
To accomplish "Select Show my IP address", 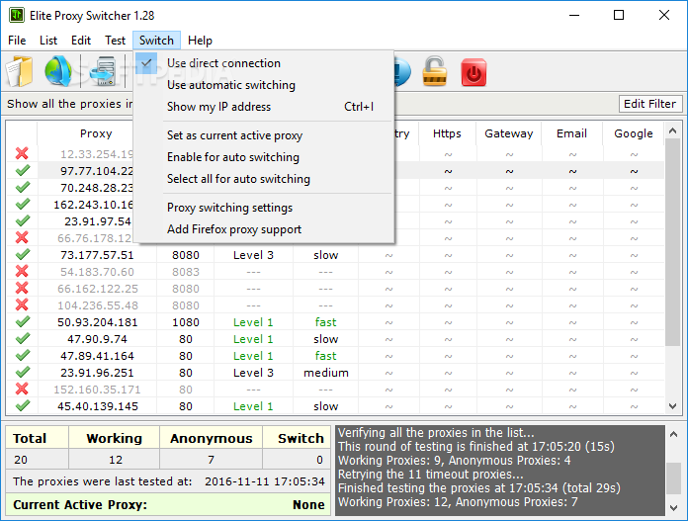I will click(264, 107).
